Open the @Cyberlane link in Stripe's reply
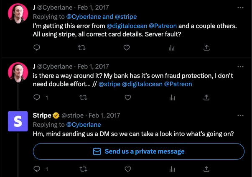 [84, 124]
